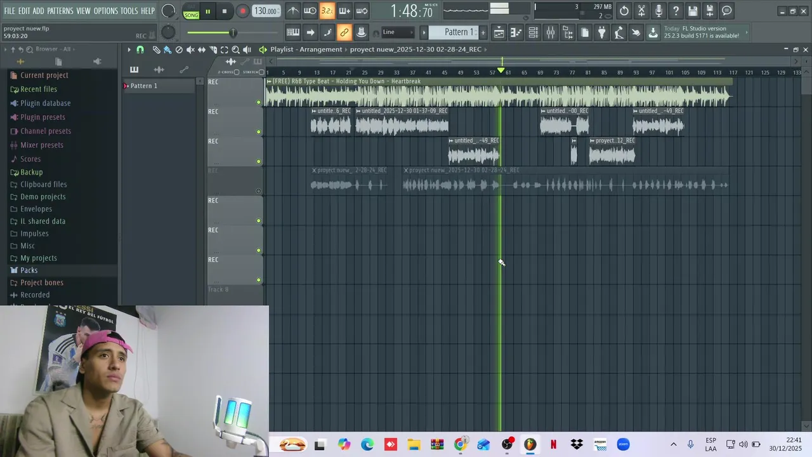This screenshot has width=812, height=457.
Task: Add a new pattern with plus button
Action: point(482,32)
